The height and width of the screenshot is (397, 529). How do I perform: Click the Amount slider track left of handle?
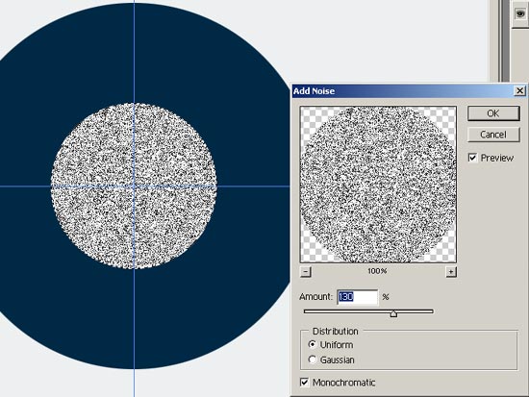[x=346, y=311]
